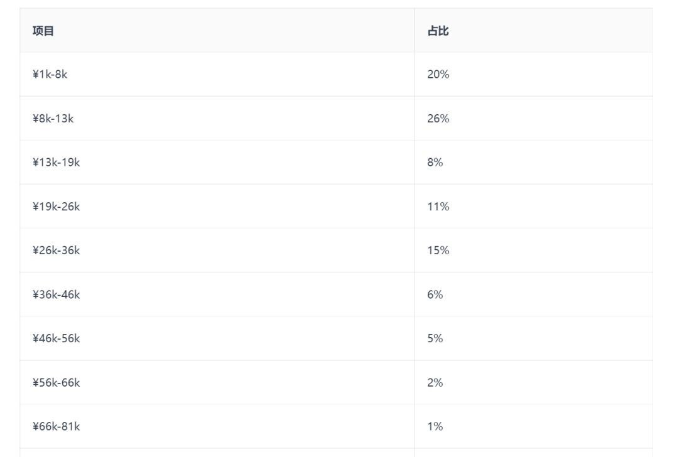
Task: Click the 1% percentage value
Action: 435,426
